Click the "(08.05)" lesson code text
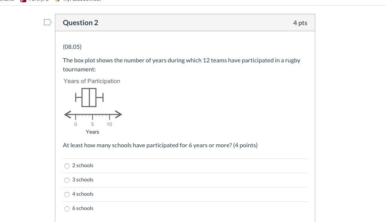Screen dimensions: 386x222 point(72,47)
